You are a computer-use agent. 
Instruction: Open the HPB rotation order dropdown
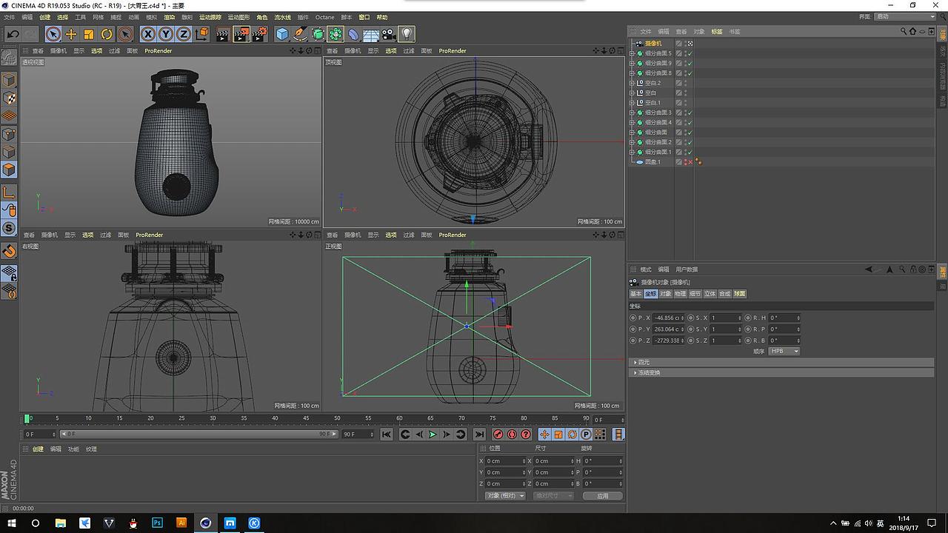784,351
